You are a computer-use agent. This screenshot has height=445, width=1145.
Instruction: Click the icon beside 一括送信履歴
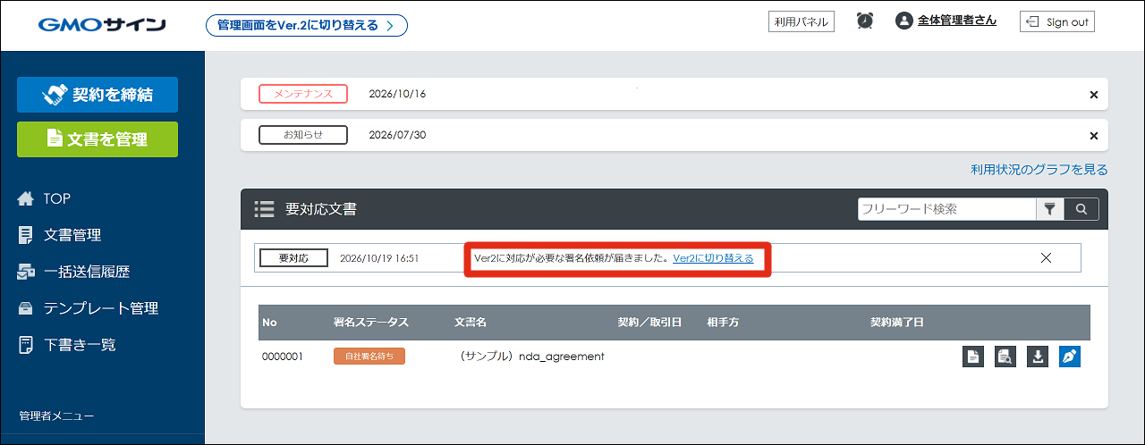coord(26,272)
